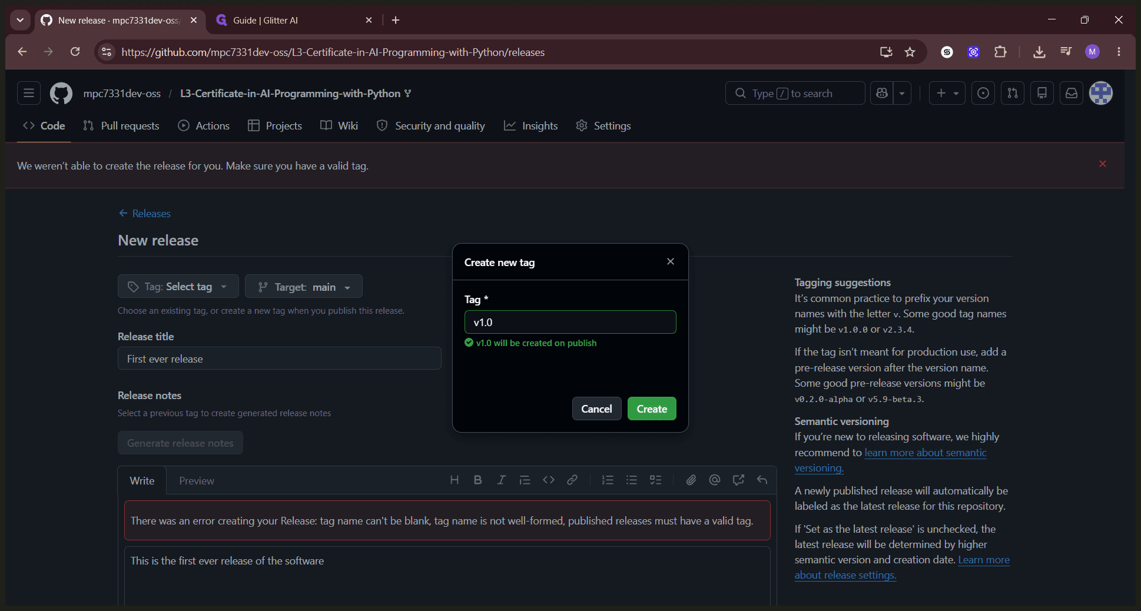Open GitHub Copilot chat icon
Screen dimensions: 1141x611
882,93
